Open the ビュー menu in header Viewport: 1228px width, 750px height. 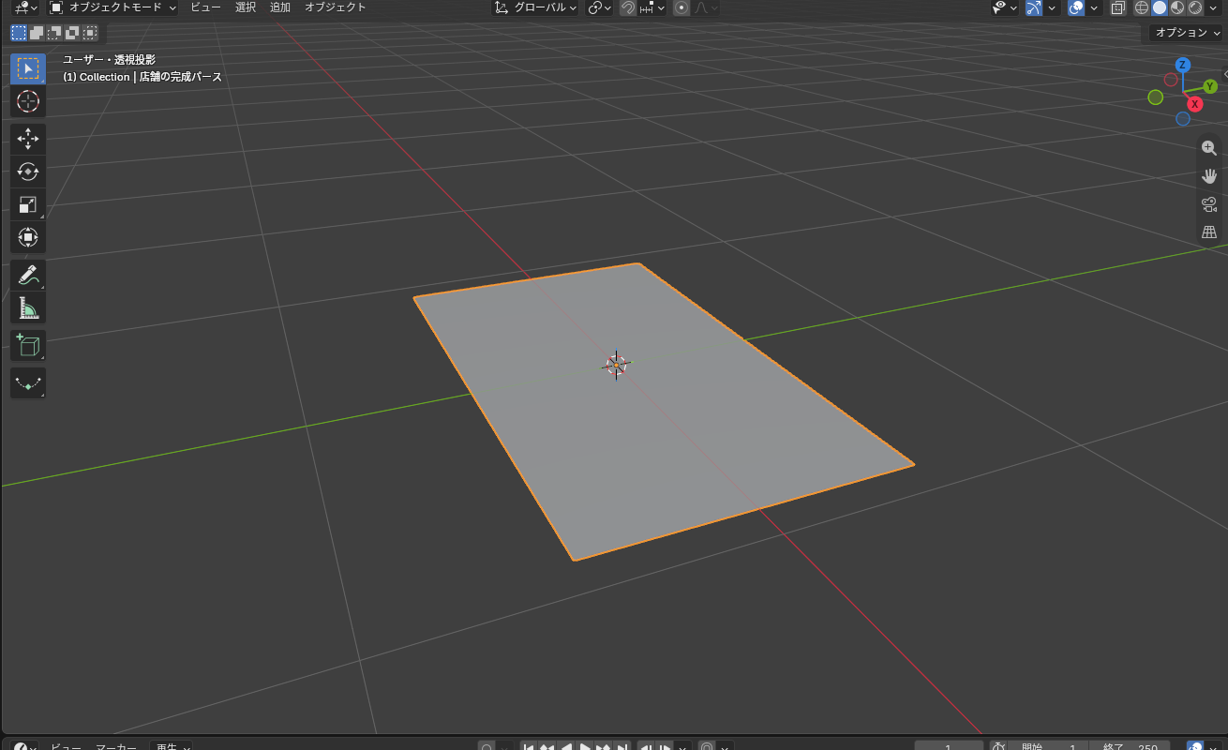coord(205,7)
